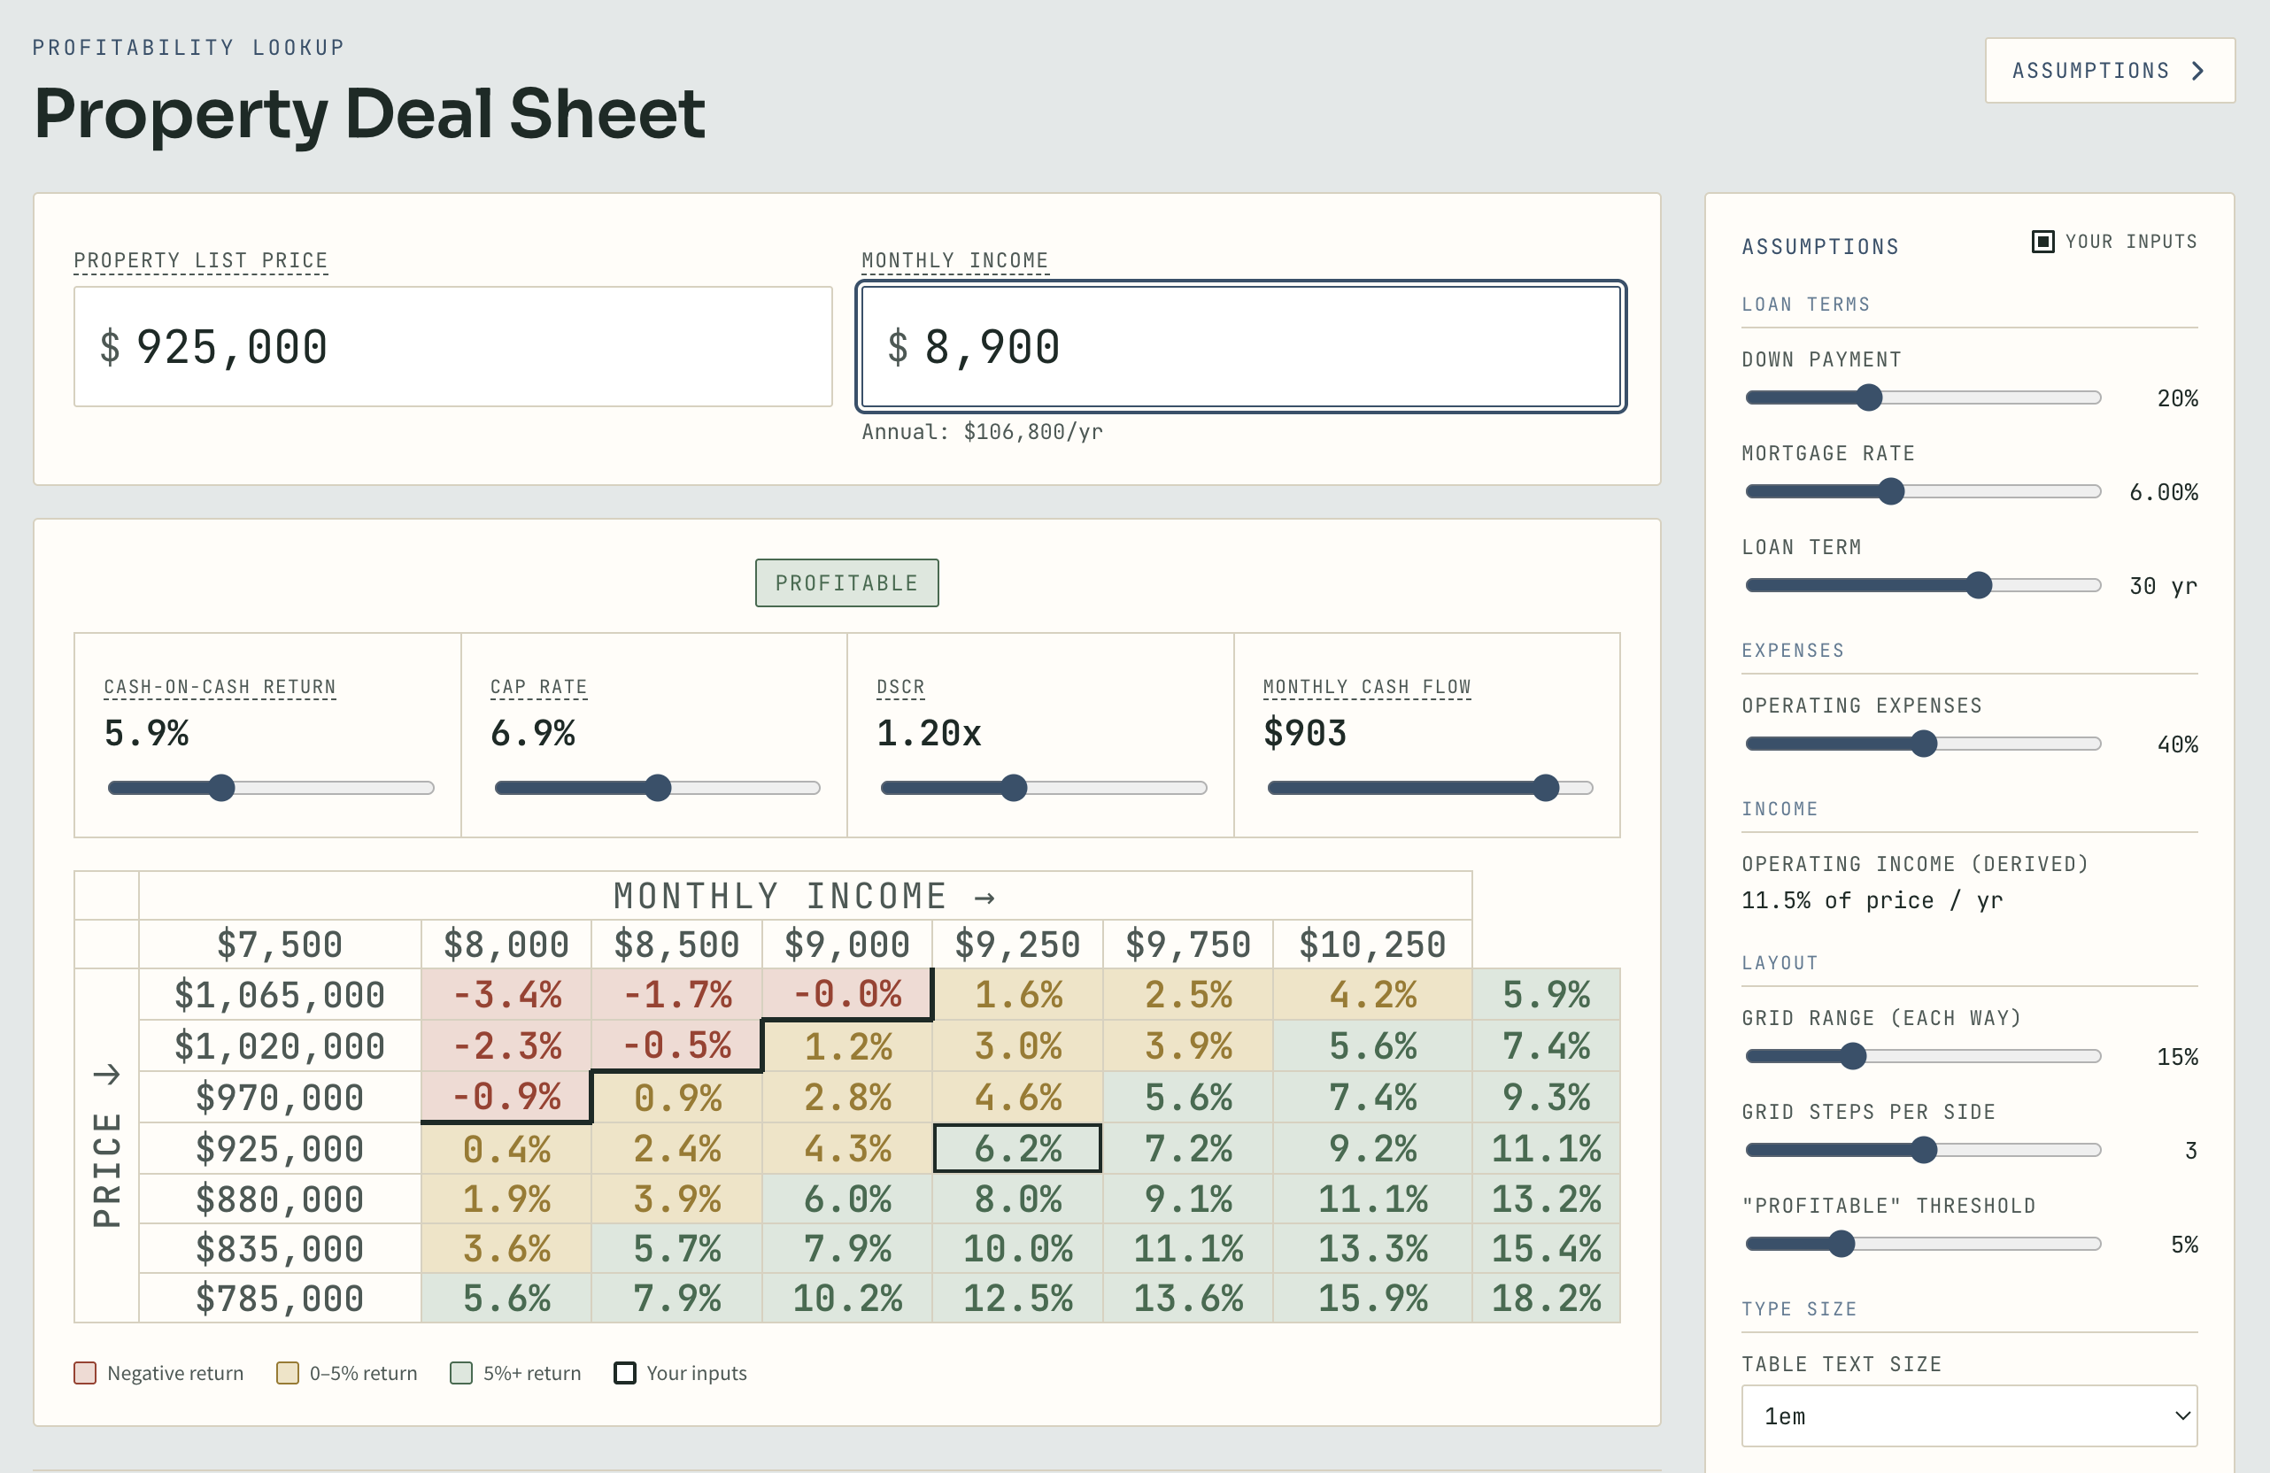2270x1473 pixels.
Task: Click the 1.20x DSCR value
Action: click(929, 733)
